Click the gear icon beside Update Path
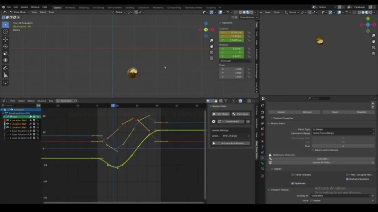This screenshot has height=212, width=378. coord(214,122)
